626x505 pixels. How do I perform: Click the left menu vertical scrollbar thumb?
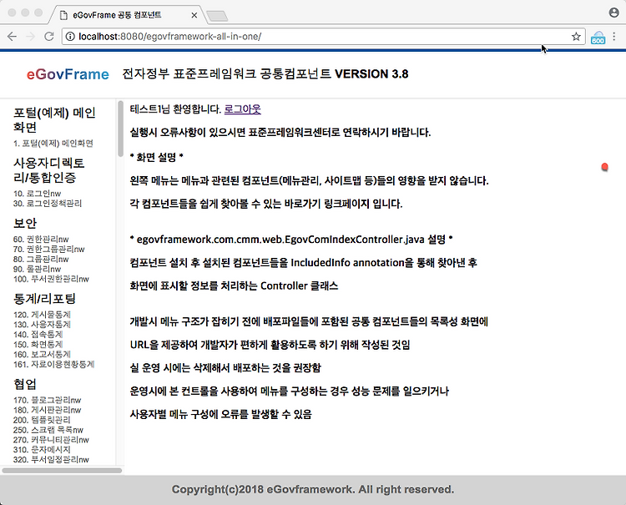(x=121, y=129)
